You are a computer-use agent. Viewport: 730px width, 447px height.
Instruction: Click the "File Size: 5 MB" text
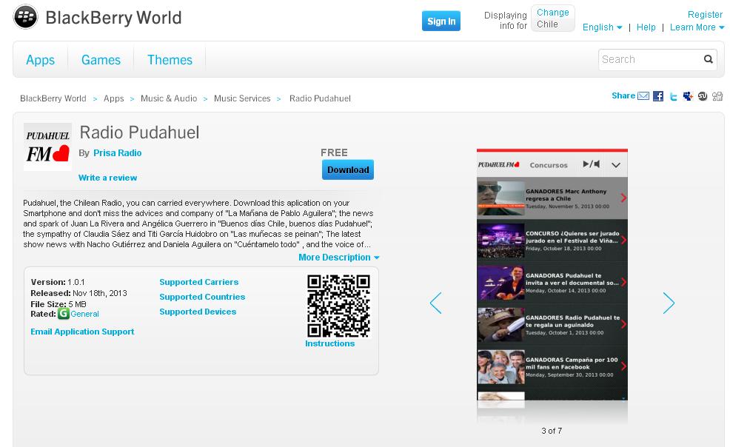(58, 304)
